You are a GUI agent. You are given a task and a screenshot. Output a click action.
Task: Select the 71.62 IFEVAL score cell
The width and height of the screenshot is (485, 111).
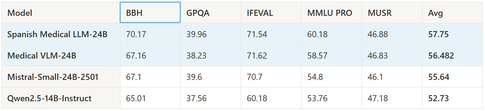pos(271,56)
